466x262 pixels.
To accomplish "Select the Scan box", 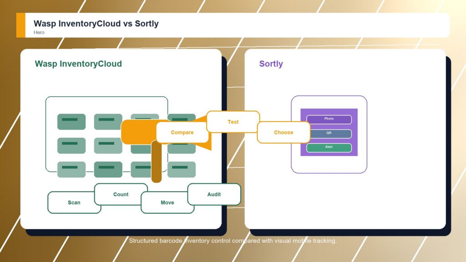I will pyautogui.click(x=74, y=202).
